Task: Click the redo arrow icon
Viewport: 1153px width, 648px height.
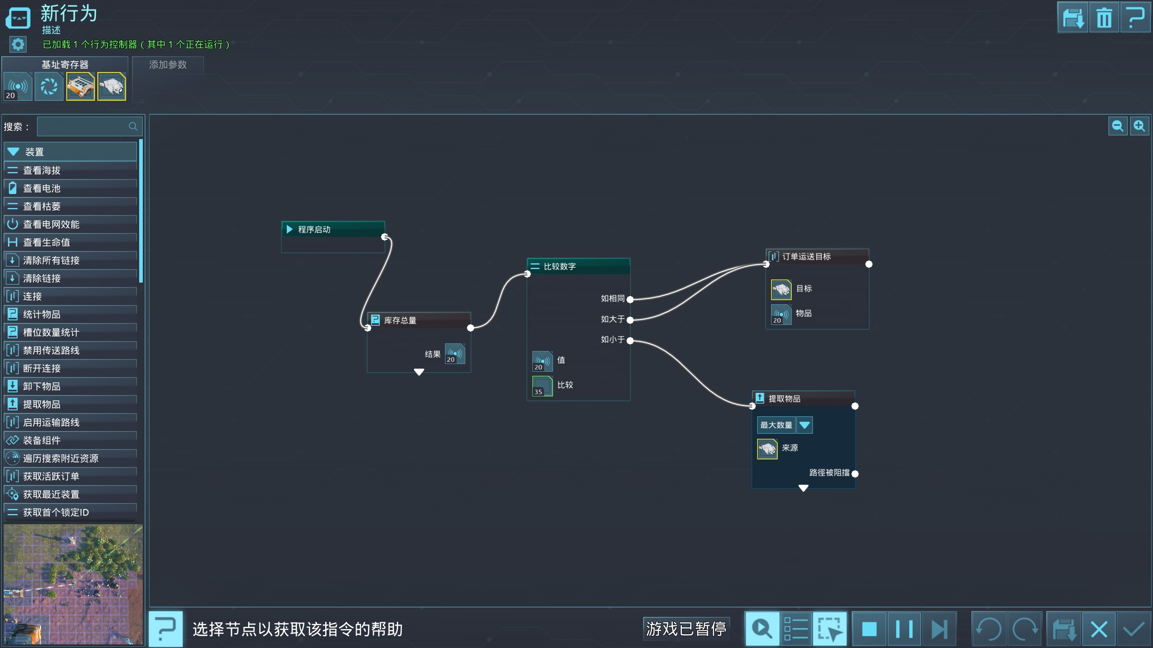Action: coord(1025,629)
